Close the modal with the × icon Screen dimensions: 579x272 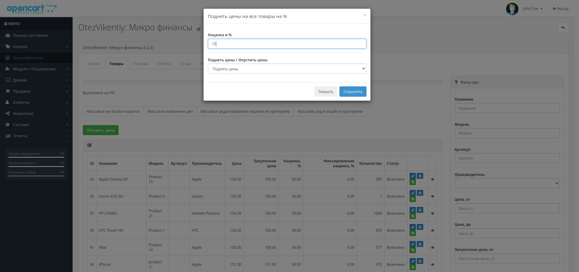click(x=365, y=15)
